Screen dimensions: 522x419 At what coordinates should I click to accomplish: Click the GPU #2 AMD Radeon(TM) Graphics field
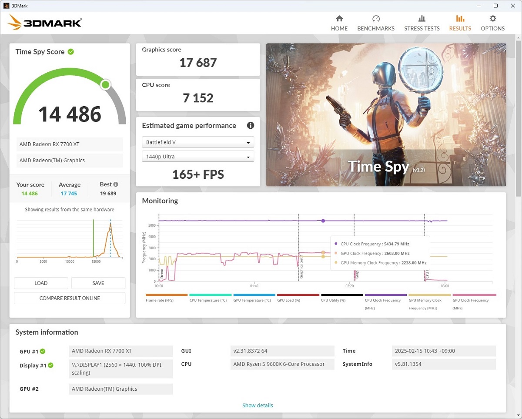tap(120, 389)
